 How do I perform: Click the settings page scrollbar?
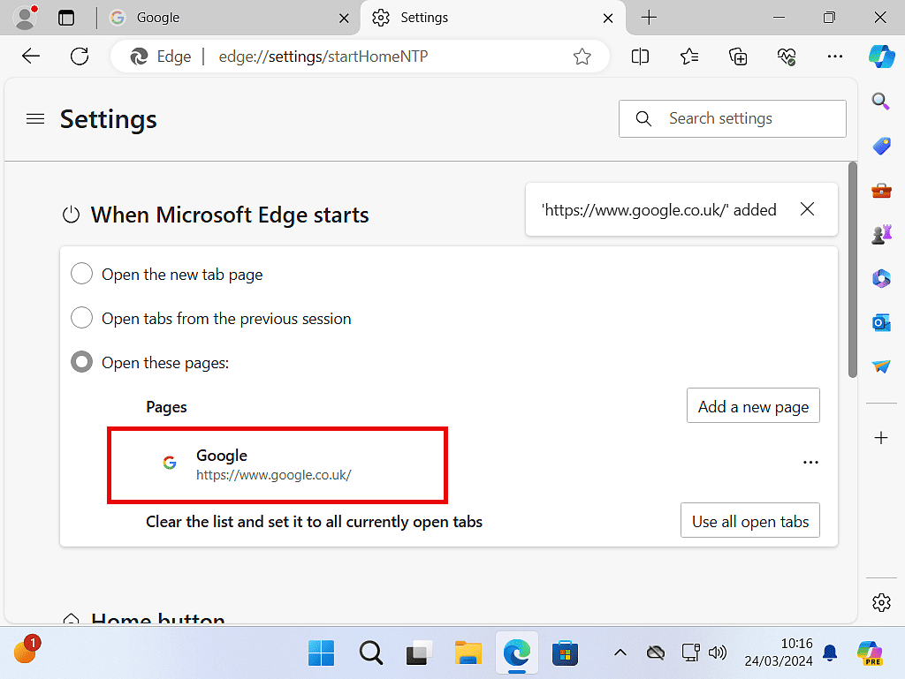pyautogui.click(x=853, y=270)
